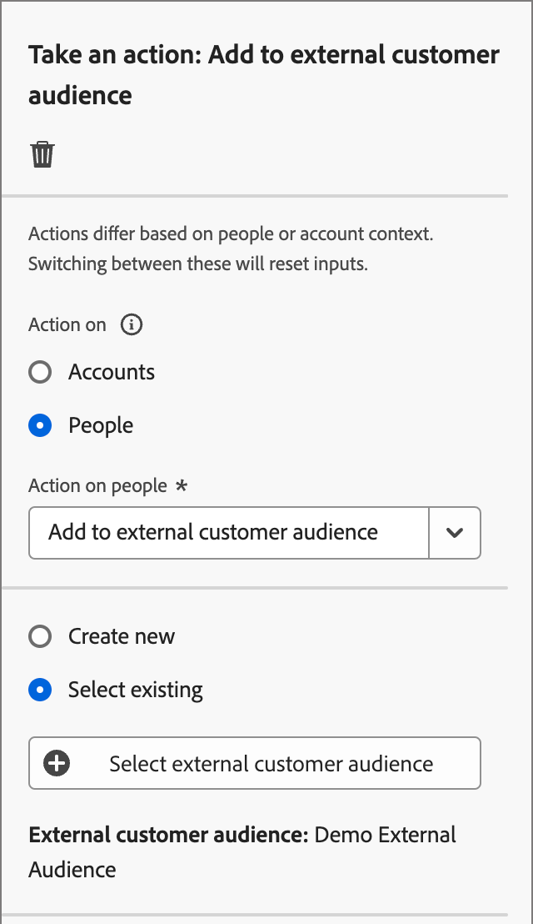Click the Action on section label
The width and height of the screenshot is (533, 924).
pyautogui.click(x=67, y=325)
